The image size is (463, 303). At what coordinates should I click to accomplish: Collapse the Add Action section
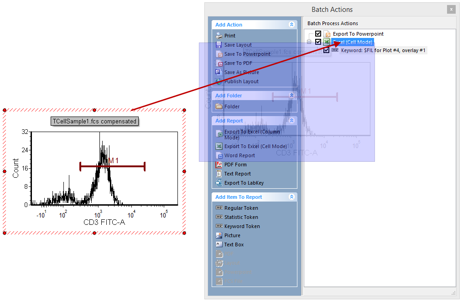(292, 25)
